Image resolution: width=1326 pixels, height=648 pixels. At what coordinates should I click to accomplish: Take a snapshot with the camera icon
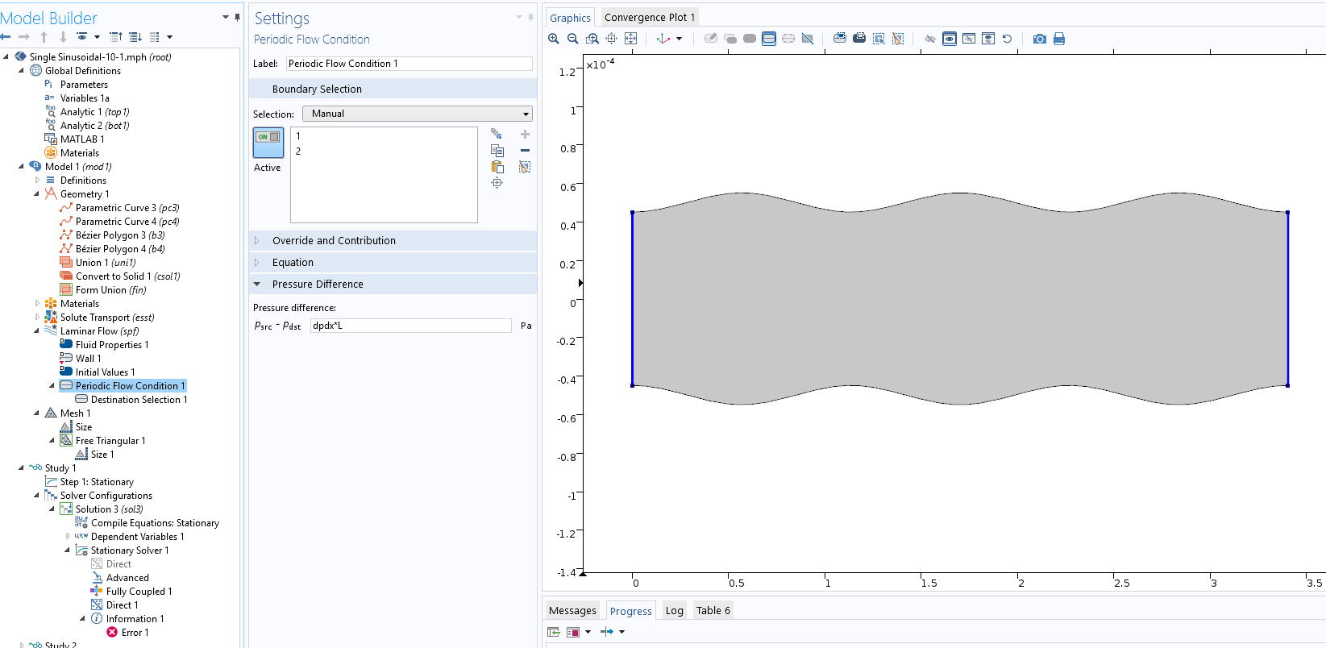1039,39
